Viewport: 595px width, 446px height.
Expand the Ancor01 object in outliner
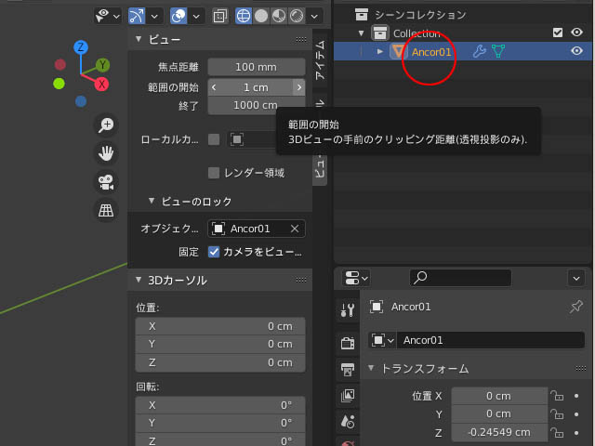click(380, 51)
